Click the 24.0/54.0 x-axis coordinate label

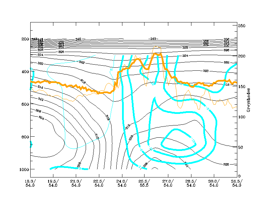pos(122,183)
